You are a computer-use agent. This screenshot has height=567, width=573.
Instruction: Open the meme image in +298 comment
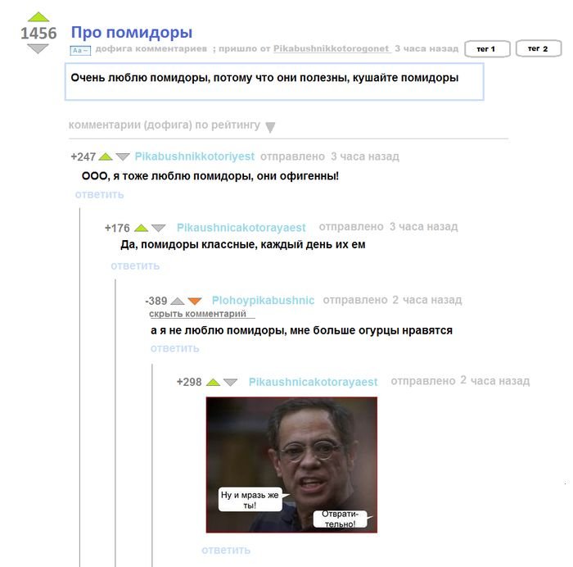click(x=291, y=465)
